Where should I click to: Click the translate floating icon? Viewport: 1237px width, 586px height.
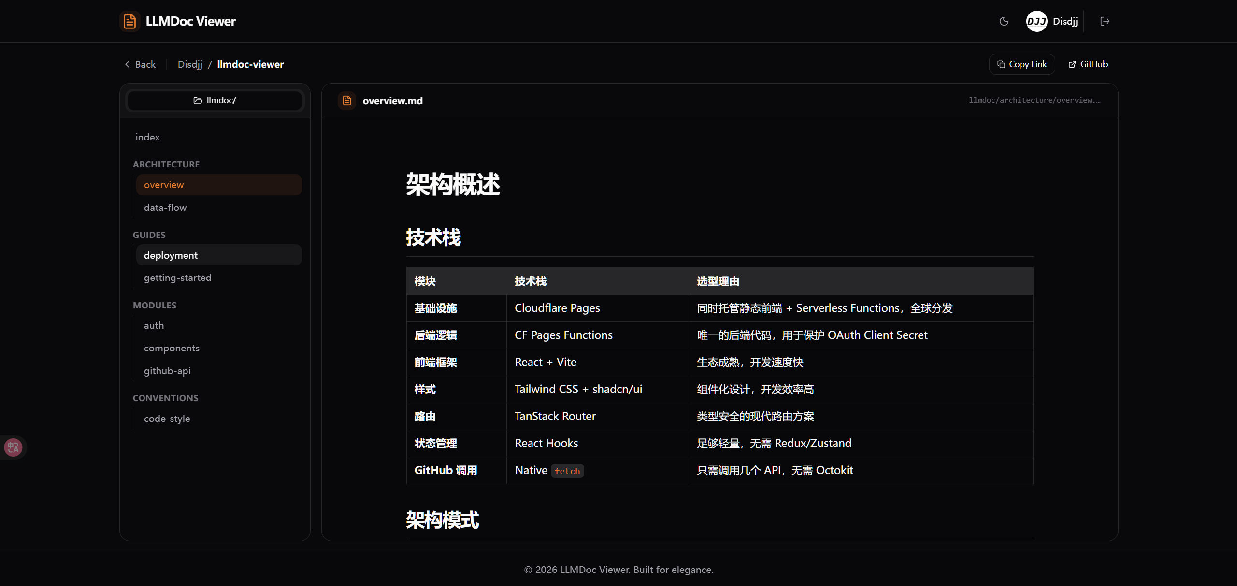(x=13, y=447)
